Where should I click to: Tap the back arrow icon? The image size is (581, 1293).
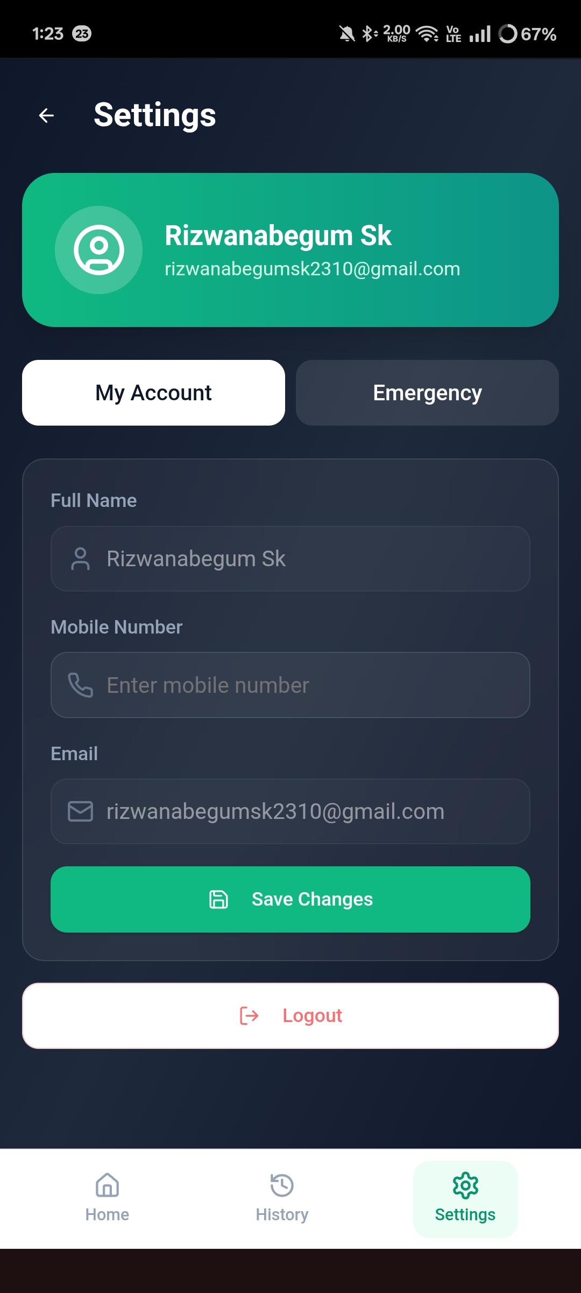coord(47,115)
